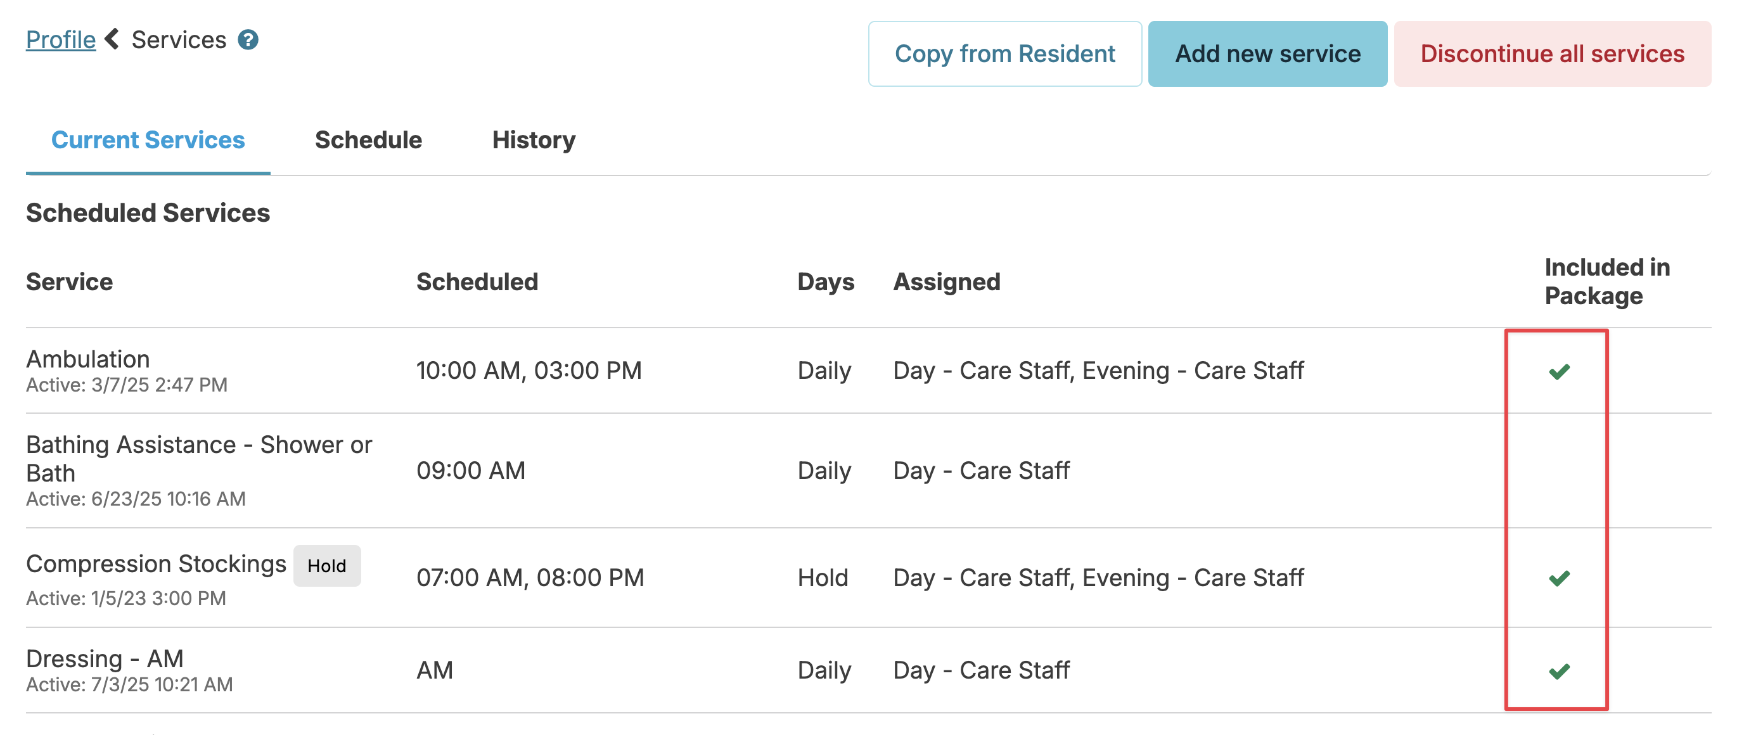Click the Ambulation package checkmark
Viewport: 1744px width, 735px height.
pos(1558,371)
